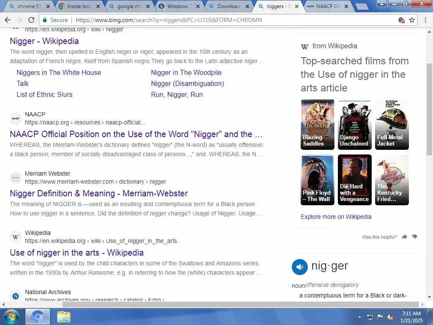Dislike the panel with the thumbs-down icon
Screen dimensions: 433x325
tap(414, 237)
